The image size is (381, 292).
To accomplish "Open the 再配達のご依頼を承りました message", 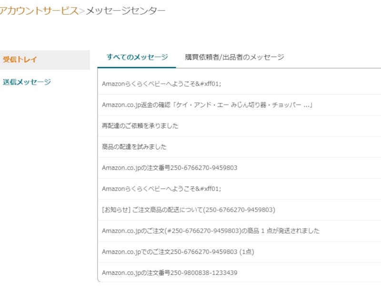I will pos(140,126).
